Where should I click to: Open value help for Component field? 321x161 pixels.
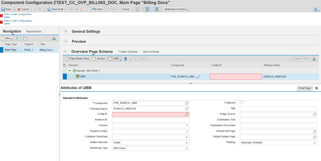tap(187, 103)
